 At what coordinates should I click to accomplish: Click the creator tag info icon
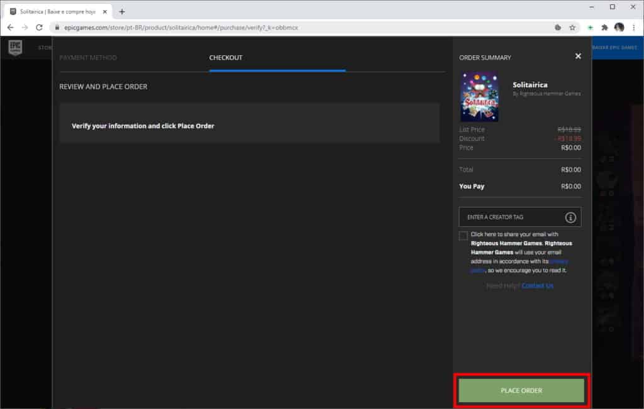pos(570,217)
